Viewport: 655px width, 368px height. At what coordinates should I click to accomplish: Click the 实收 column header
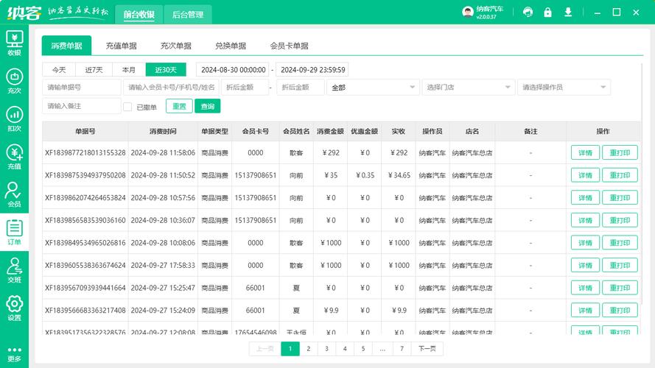coord(399,132)
